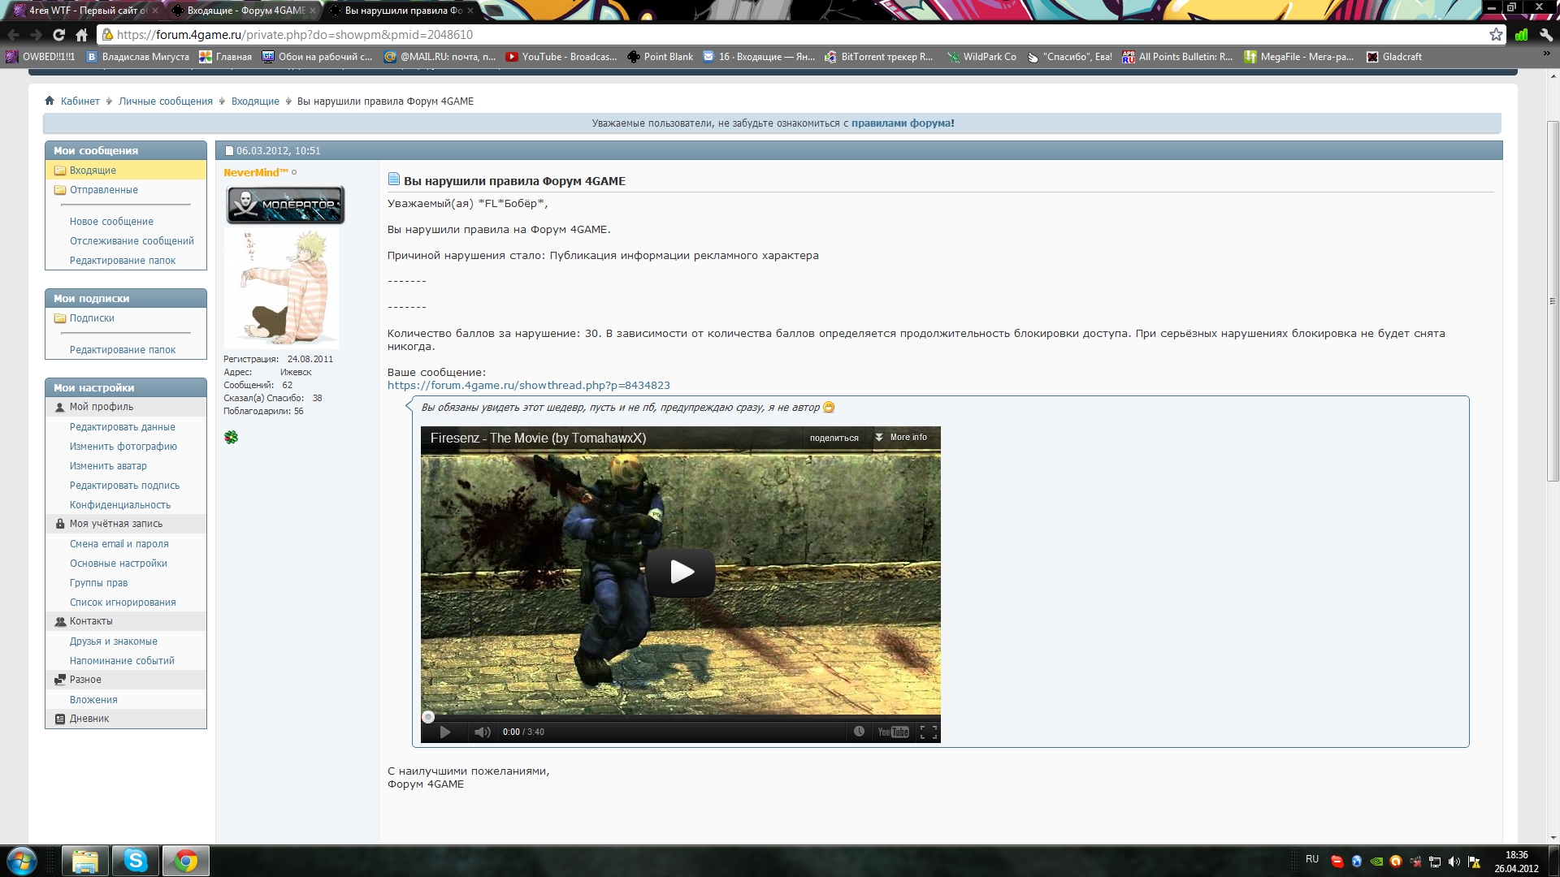Screen dimensions: 1560x877
Task: Open Отправленные folder in sidebar
Action: 103,190
